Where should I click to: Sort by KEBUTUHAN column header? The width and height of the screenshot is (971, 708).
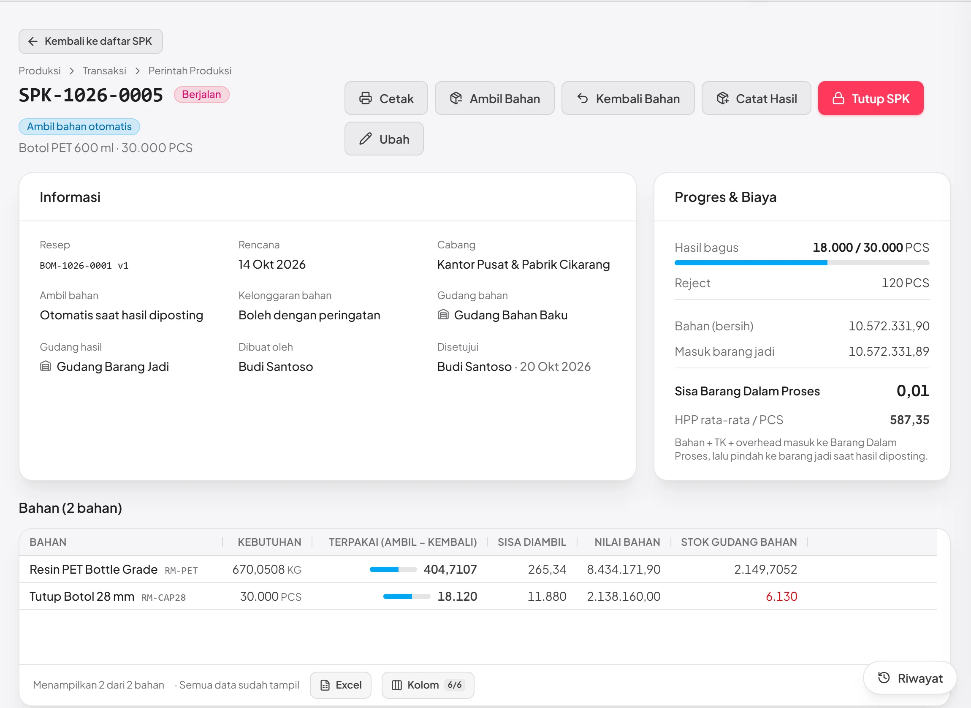click(x=269, y=542)
